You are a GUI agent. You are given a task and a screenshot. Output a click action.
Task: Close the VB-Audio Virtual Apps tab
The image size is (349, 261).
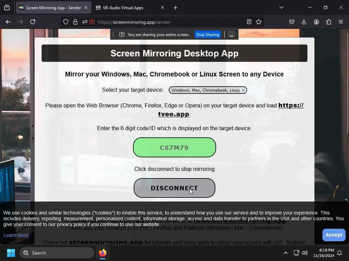coord(163,8)
